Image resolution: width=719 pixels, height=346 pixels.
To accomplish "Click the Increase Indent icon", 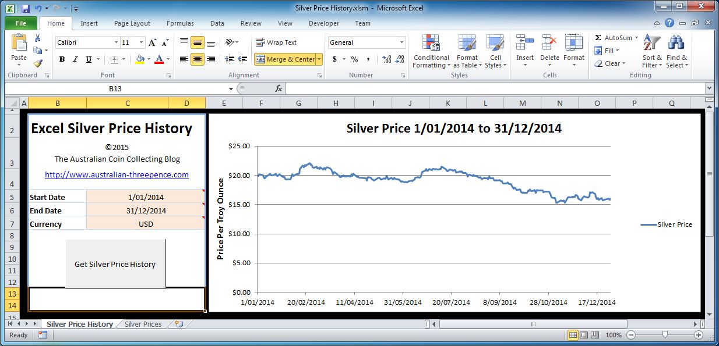I will [243, 59].
